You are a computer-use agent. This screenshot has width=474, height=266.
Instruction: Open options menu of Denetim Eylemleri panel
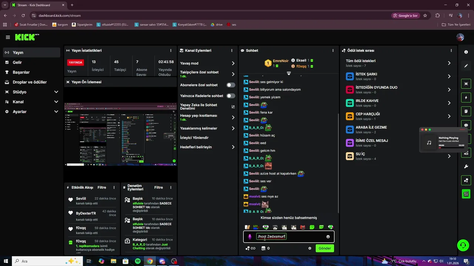pos(171,188)
